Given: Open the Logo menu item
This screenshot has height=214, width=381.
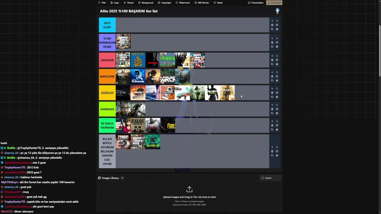Looking at the screenshot, I should (115, 3).
